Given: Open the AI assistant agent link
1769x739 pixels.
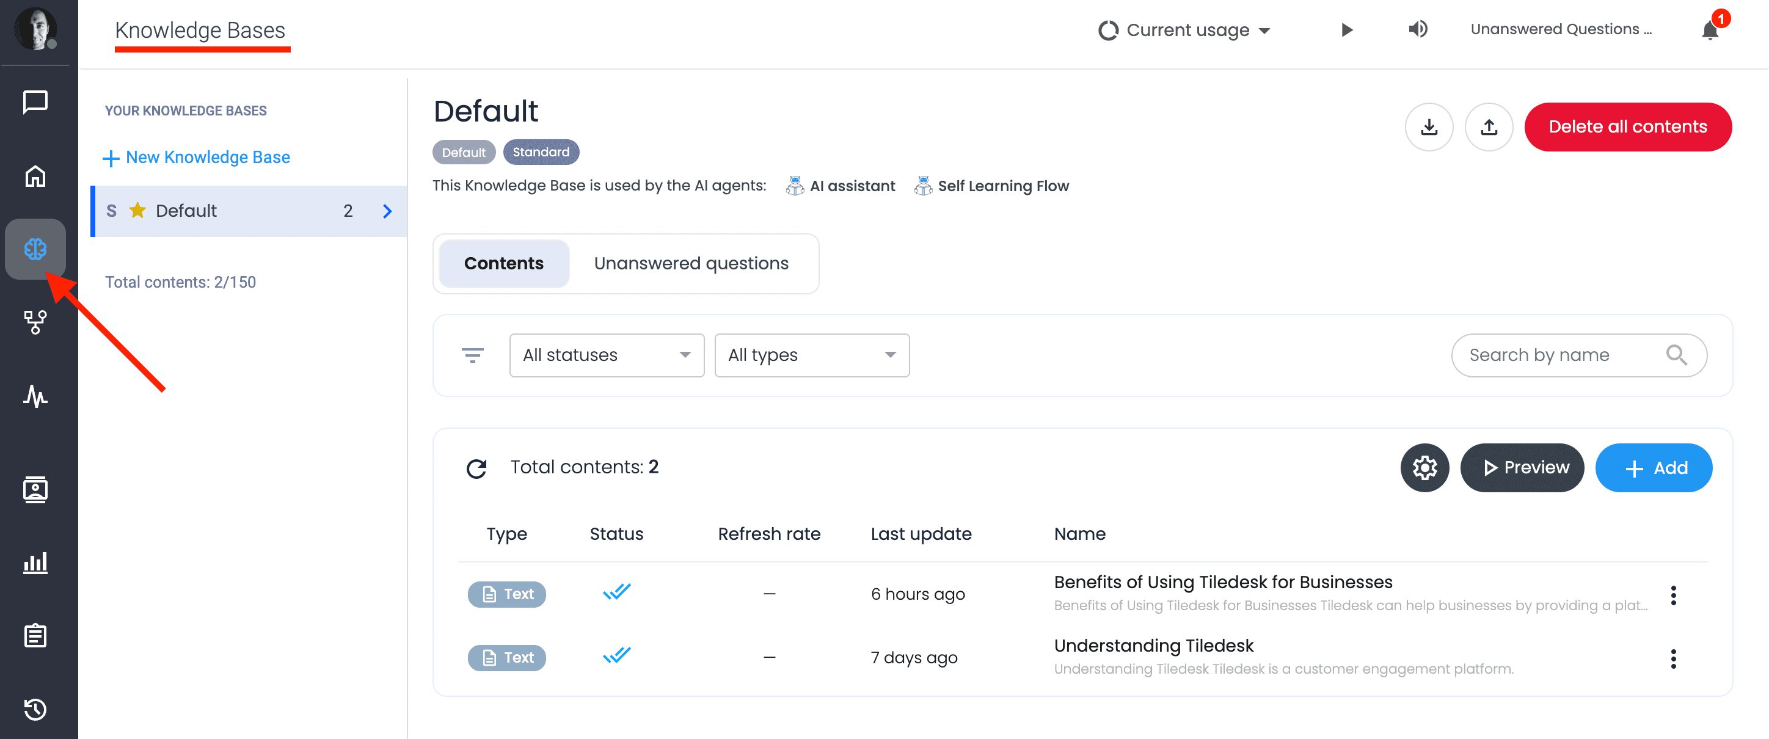Looking at the screenshot, I should 852,186.
